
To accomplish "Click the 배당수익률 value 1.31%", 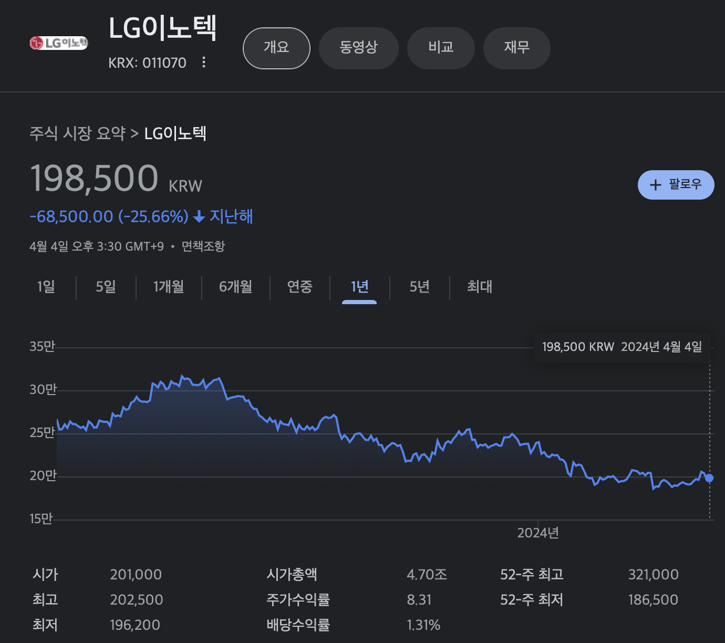I will (423, 625).
